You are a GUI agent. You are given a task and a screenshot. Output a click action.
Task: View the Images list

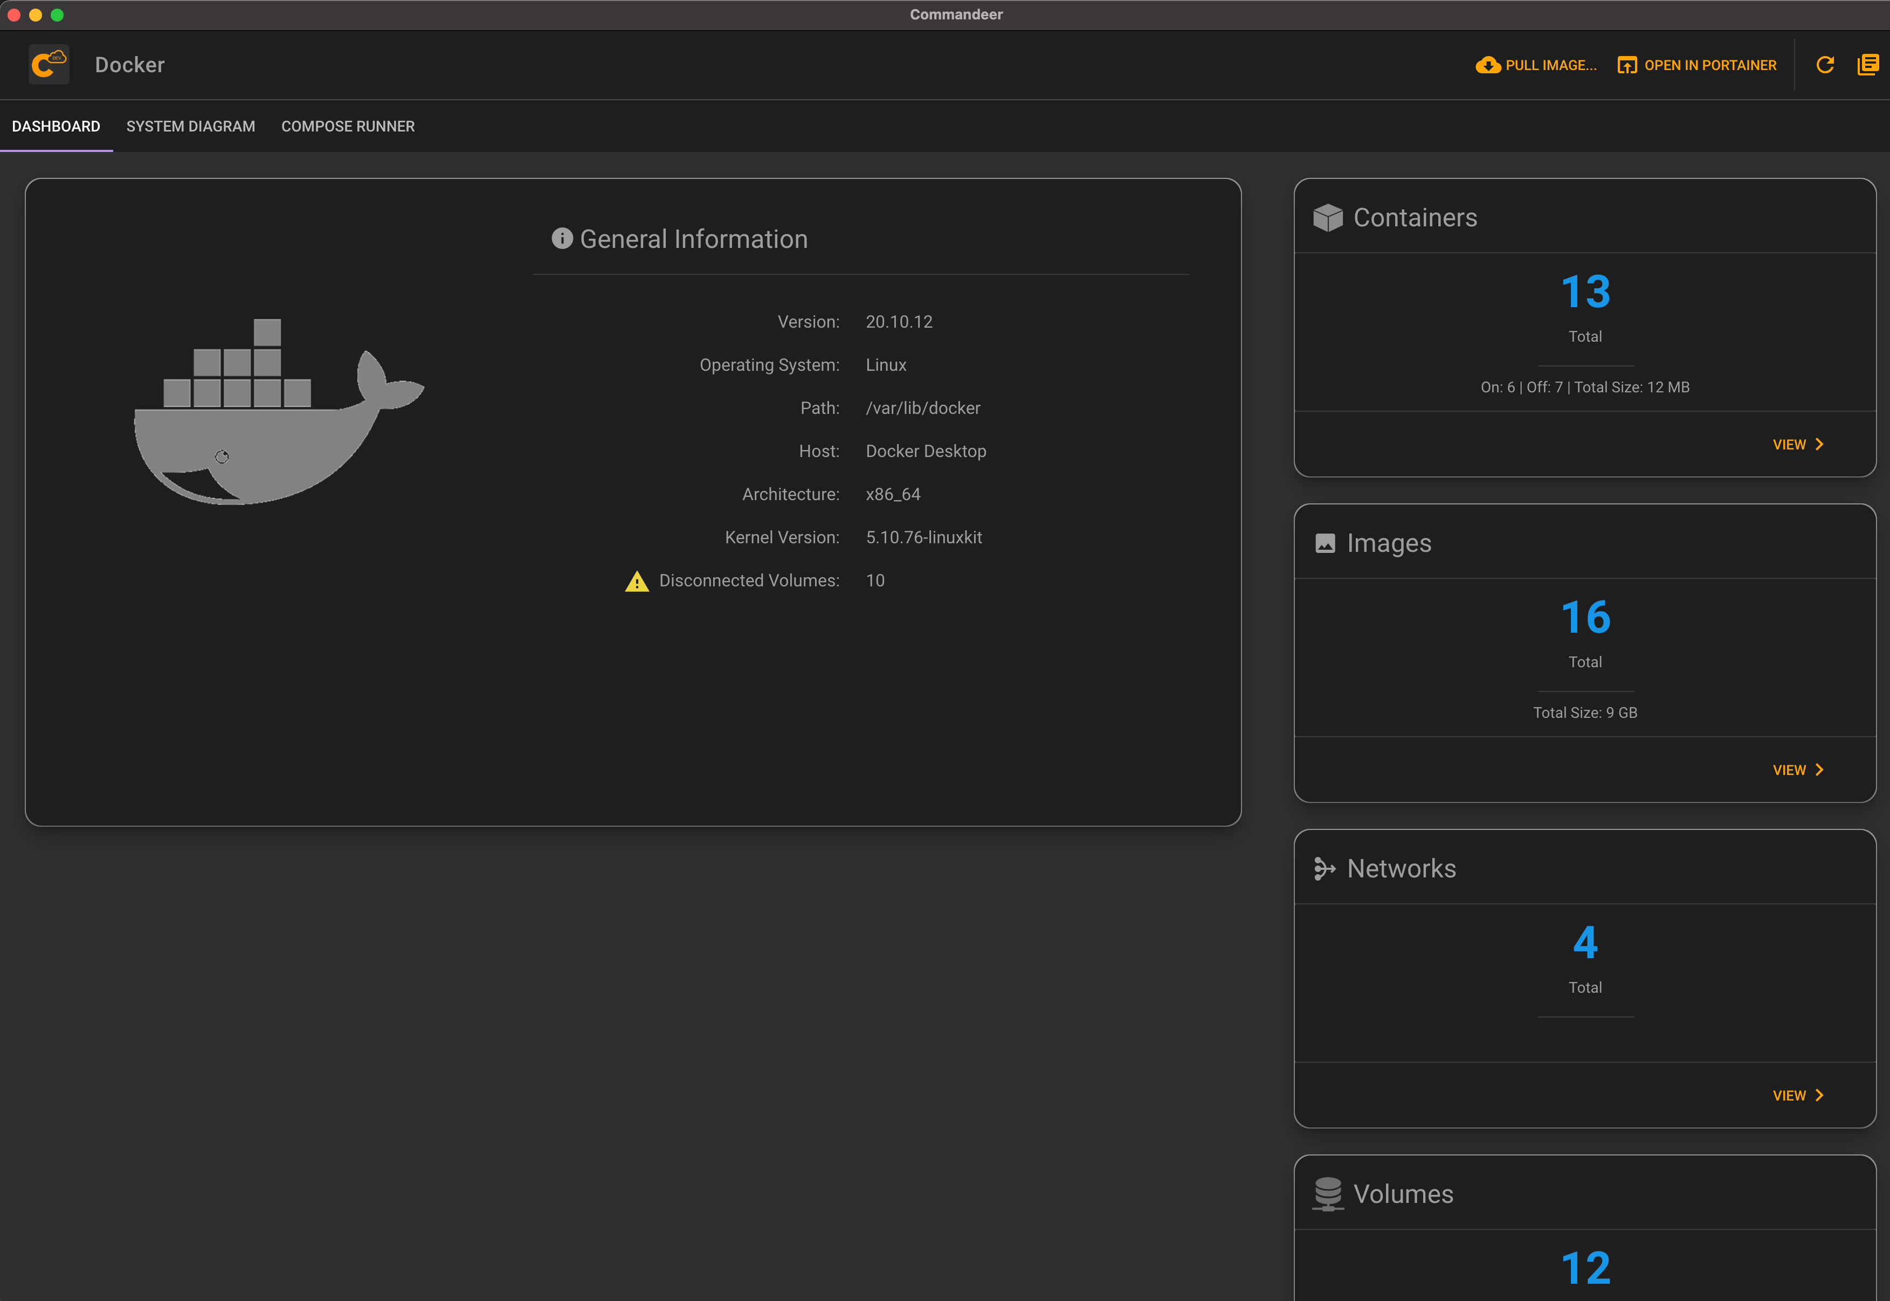[x=1798, y=770]
